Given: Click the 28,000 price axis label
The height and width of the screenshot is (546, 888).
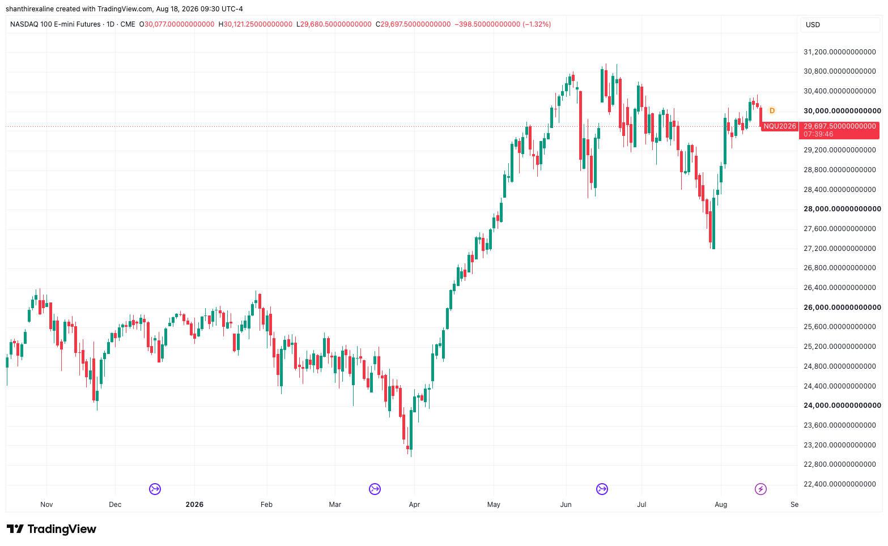Looking at the screenshot, I should [x=842, y=209].
